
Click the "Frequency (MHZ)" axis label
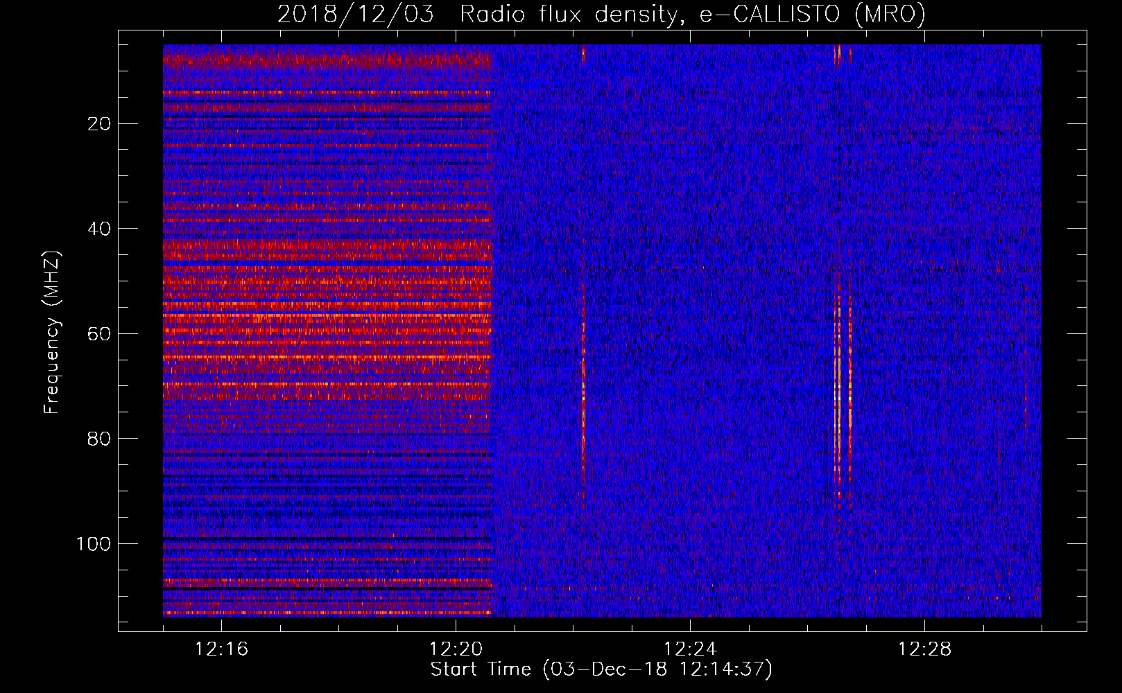click(52, 332)
